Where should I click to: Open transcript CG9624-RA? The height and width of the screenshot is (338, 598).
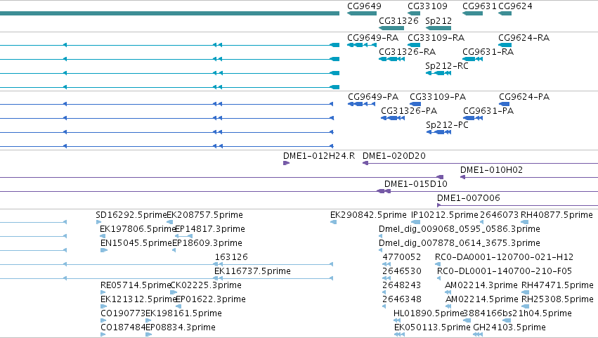pyautogui.click(x=524, y=38)
